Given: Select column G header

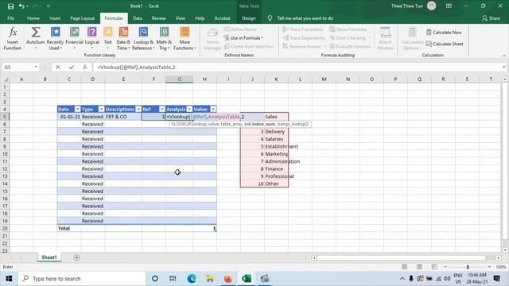Looking at the screenshot, I should tap(179, 79).
